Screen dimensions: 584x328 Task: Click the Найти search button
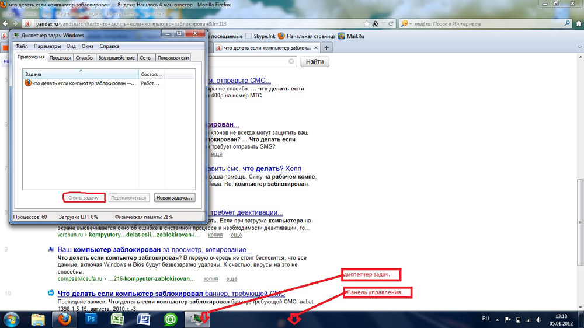pos(315,61)
